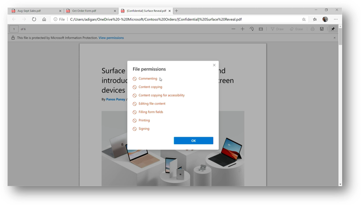This screenshot has height=205, width=361.
Task: Toggle pin PDF toolbar
Action: tap(333, 29)
